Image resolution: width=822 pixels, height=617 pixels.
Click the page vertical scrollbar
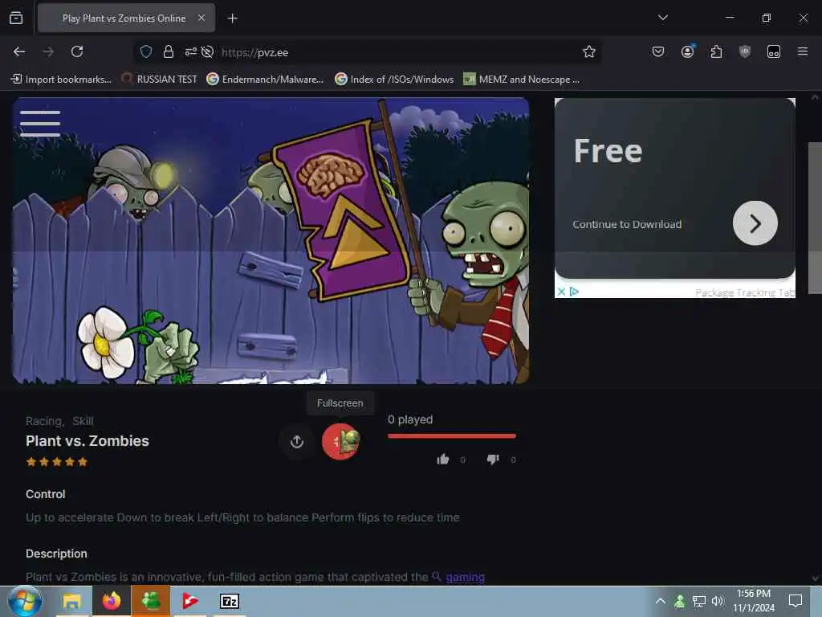pos(815,218)
